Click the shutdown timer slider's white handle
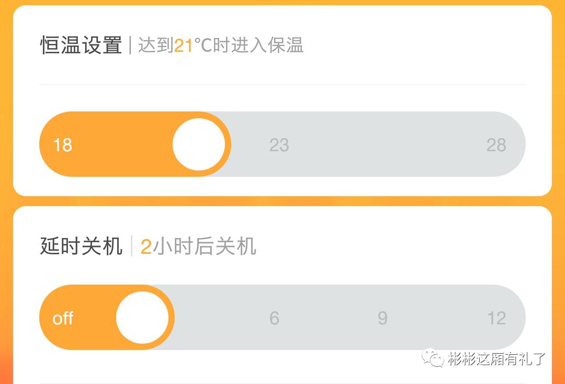The width and height of the screenshot is (565, 384). [142, 318]
